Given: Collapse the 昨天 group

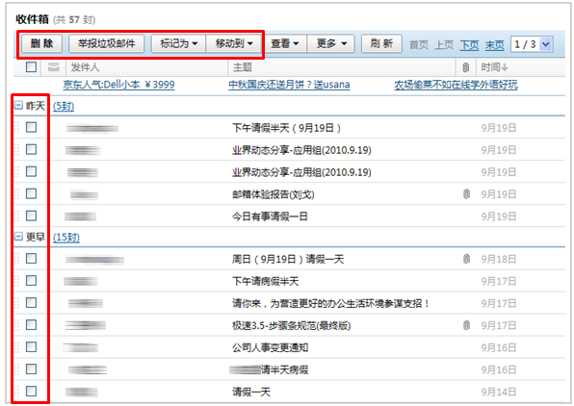Looking at the screenshot, I should pyautogui.click(x=18, y=106).
